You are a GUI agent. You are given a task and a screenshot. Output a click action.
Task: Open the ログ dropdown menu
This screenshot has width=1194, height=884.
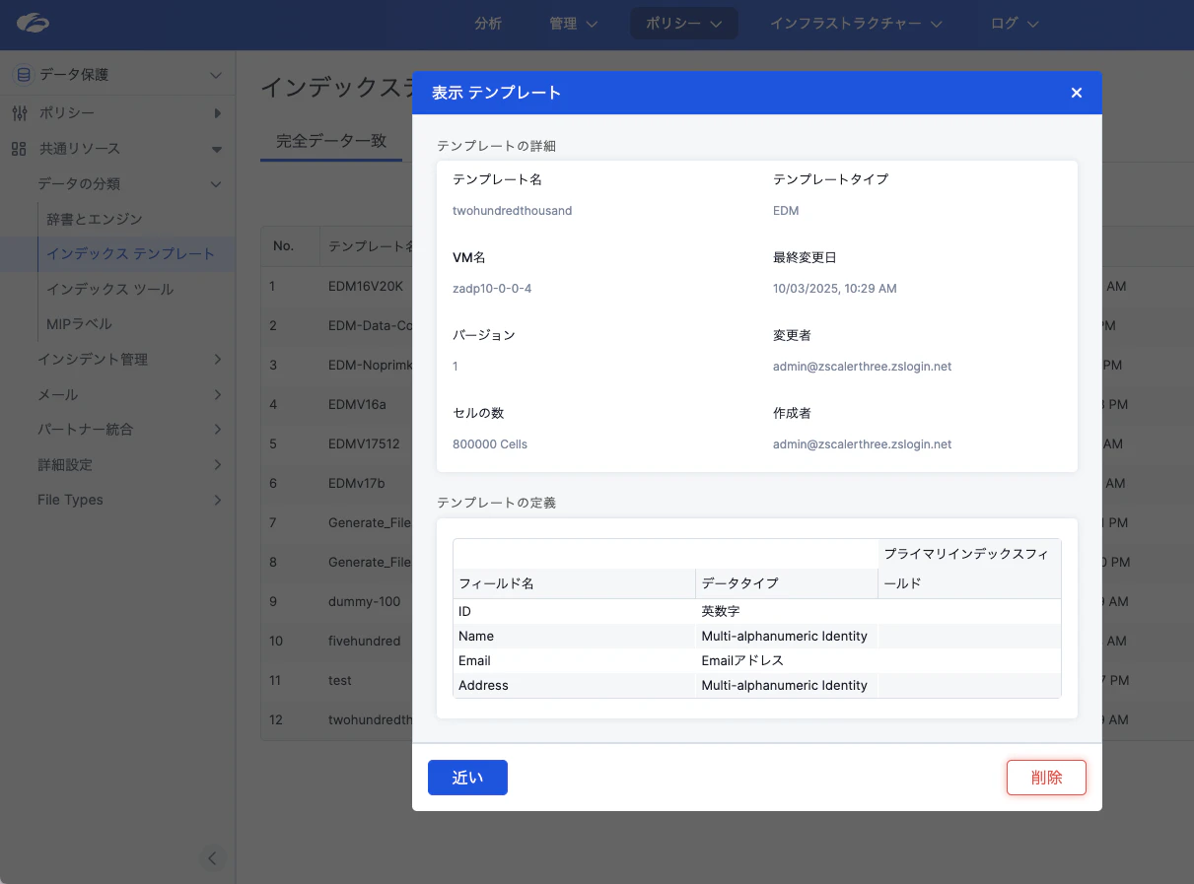pyautogui.click(x=1014, y=23)
